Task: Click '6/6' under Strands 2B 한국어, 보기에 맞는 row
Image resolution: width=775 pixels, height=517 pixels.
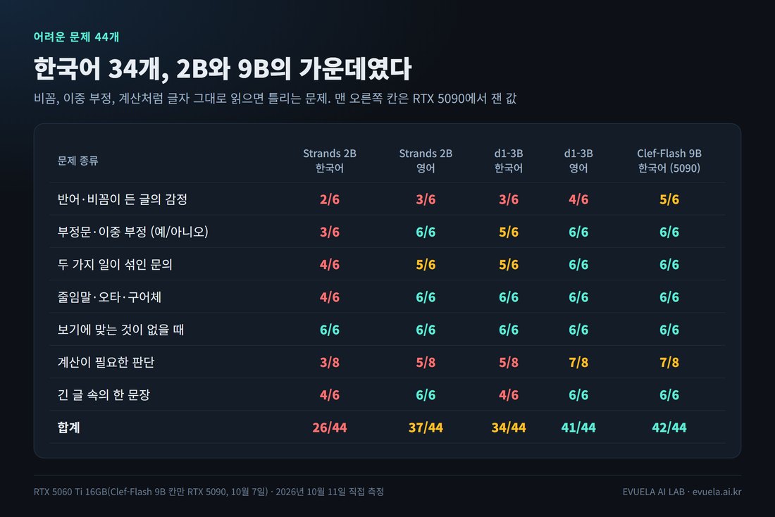Action: pos(330,330)
